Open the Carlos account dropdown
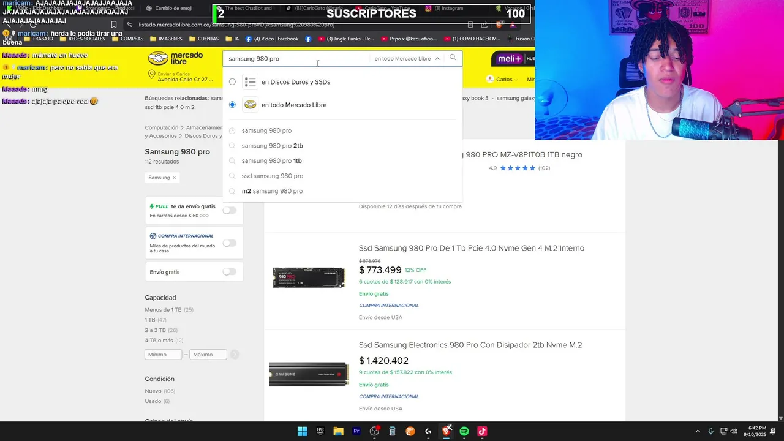The height and width of the screenshot is (441, 784). 502,80
